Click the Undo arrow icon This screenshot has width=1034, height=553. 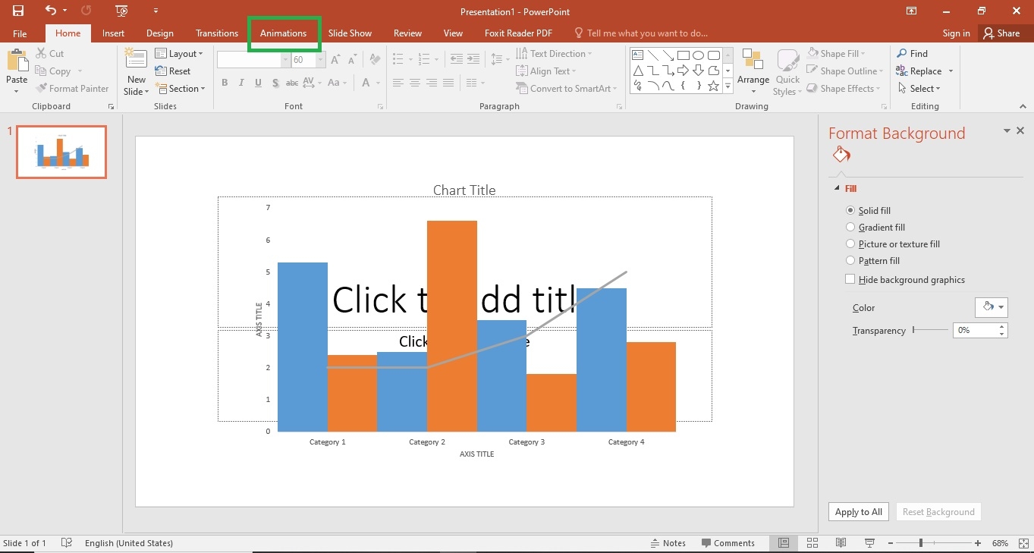click(51, 11)
